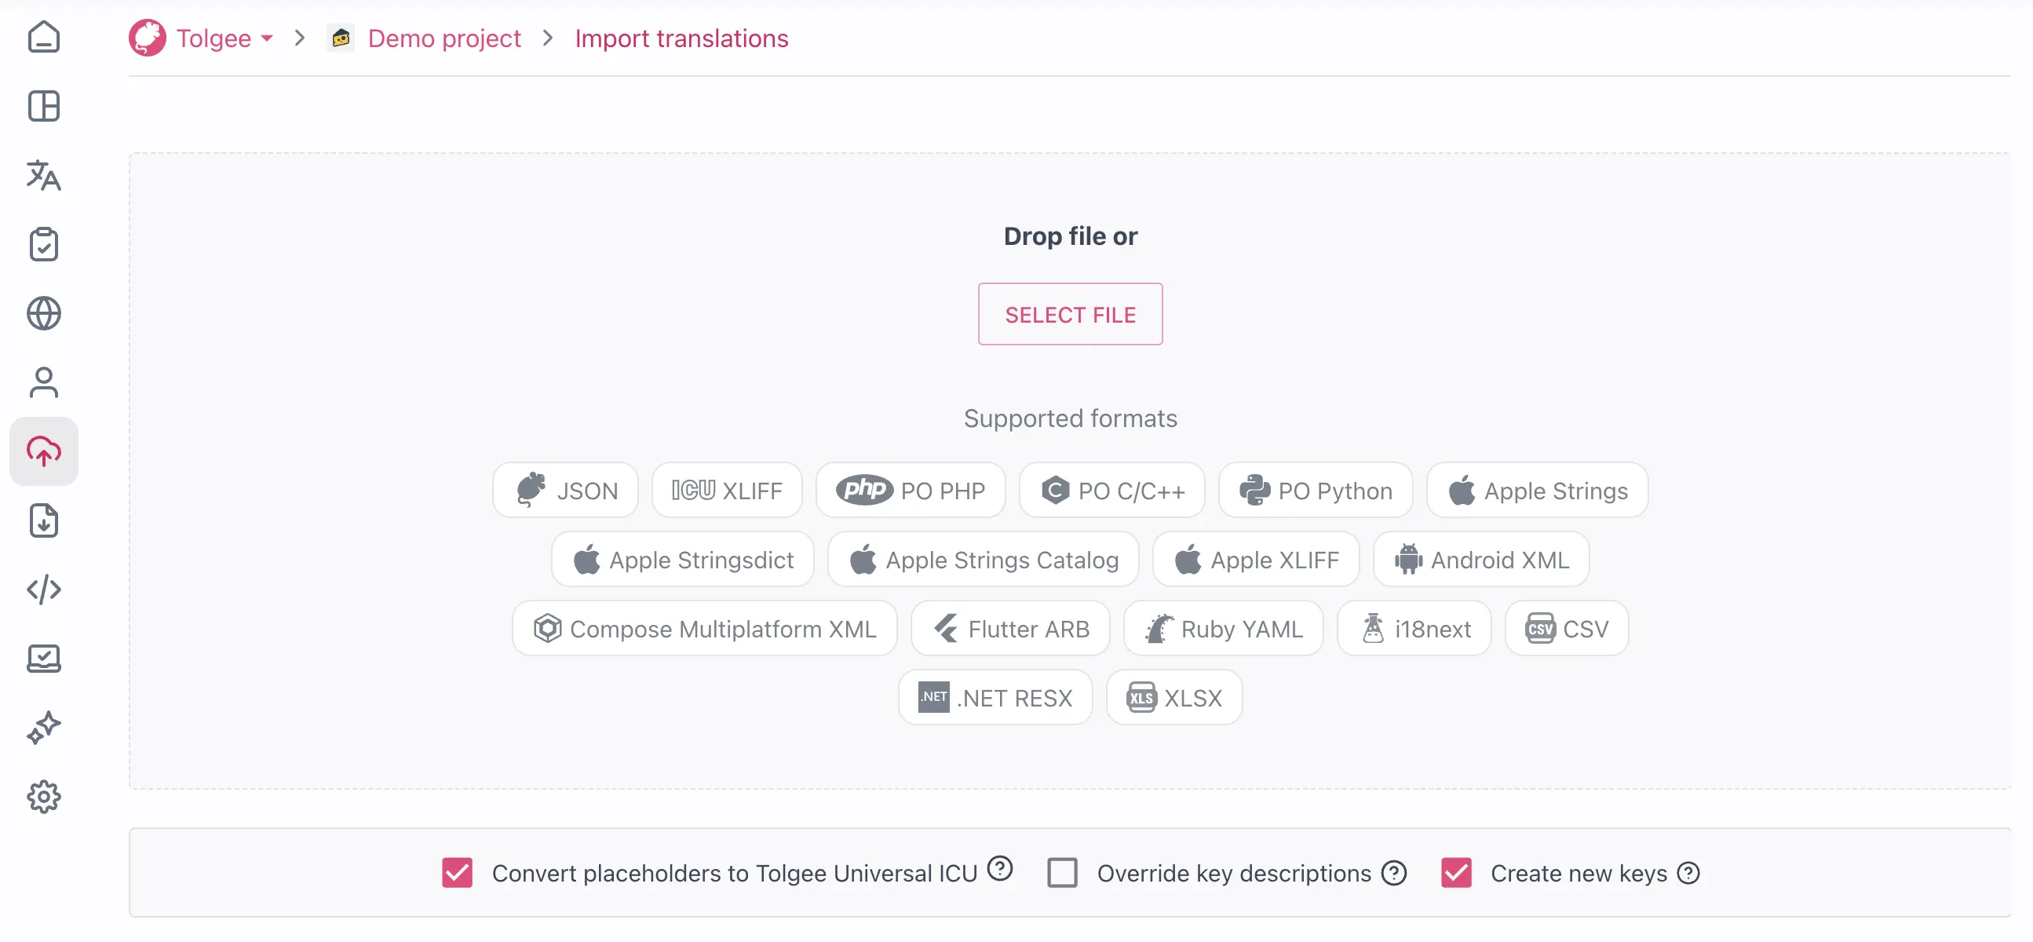Image resolution: width=2033 pixels, height=942 pixels.
Task: Go to Demo project breadcrumb
Action: 443,38
